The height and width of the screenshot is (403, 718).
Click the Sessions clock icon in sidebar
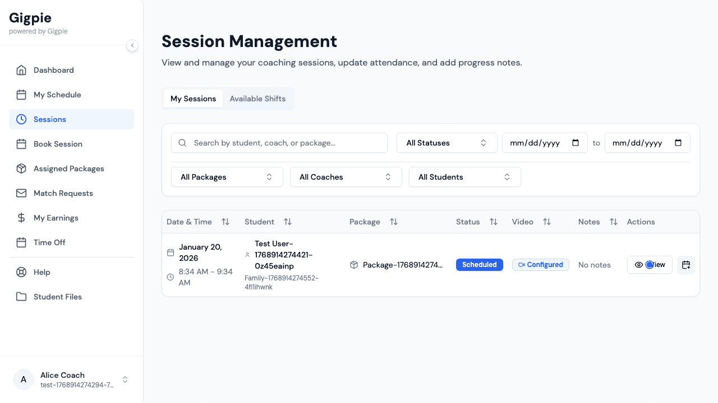(21, 119)
